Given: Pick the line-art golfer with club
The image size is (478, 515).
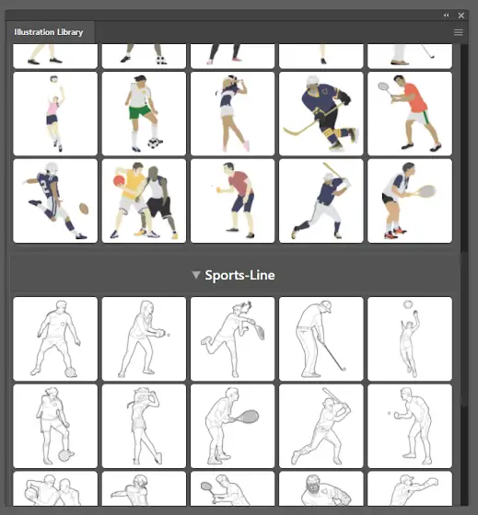Looking at the screenshot, I should [321, 338].
